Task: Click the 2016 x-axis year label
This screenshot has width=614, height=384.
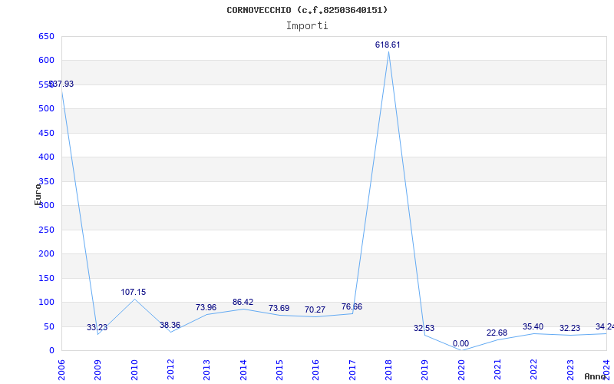Action: coord(316,371)
